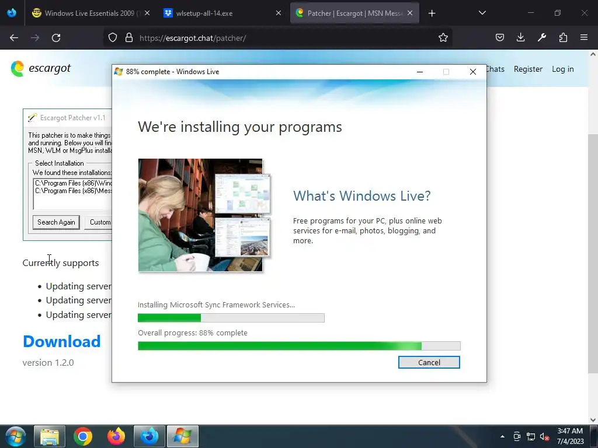Open File Explorer from taskbar

point(50,436)
